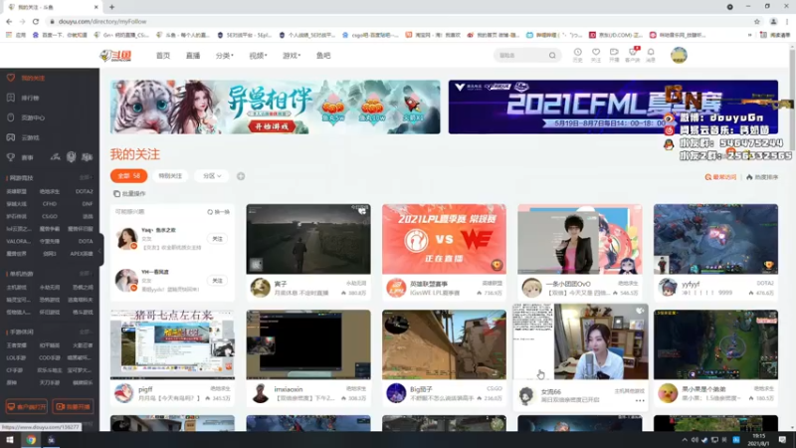This screenshot has height=448, width=796.
Task: Click the Douyu logo in header
Action: click(115, 56)
